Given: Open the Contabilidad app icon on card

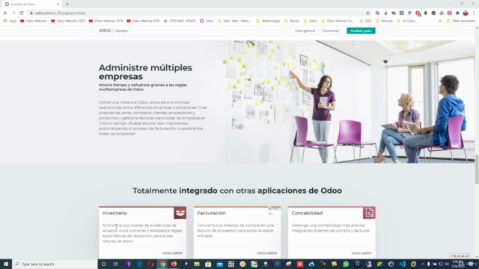Looking at the screenshot, I should 369,213.
